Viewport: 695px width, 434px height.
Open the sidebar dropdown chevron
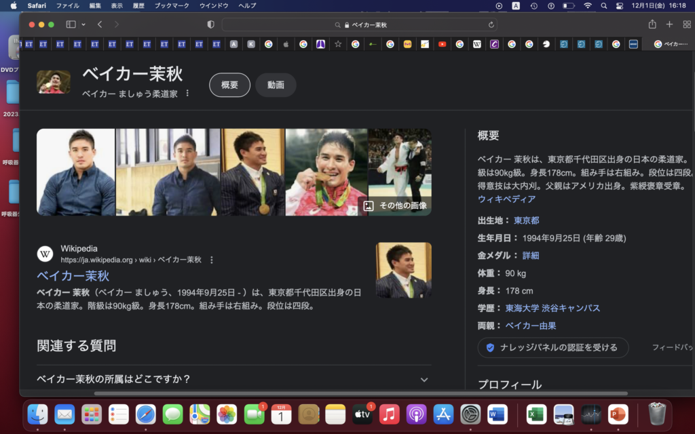click(83, 24)
